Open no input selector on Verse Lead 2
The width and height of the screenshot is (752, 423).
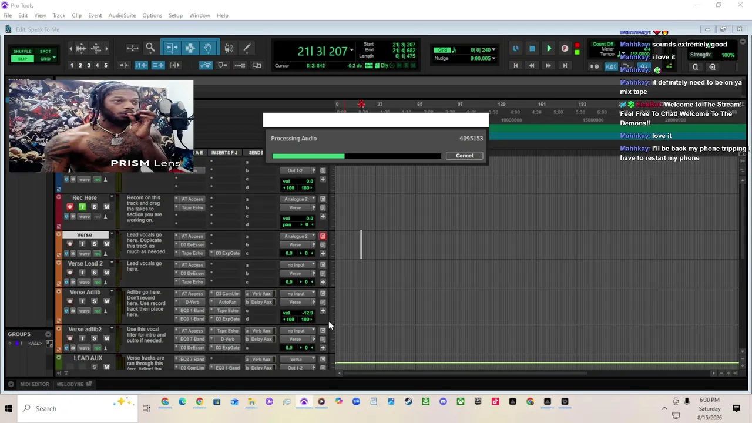coord(298,265)
